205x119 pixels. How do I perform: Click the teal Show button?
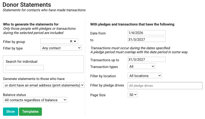click(x=10, y=112)
